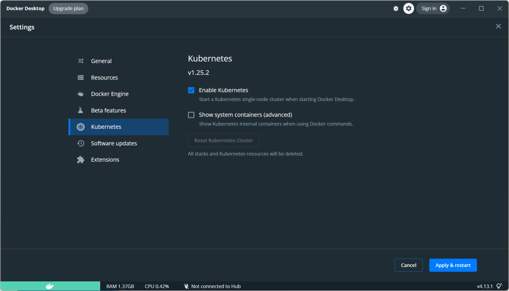
Task: Minimize the Docker Desktop window
Action: click(x=463, y=8)
